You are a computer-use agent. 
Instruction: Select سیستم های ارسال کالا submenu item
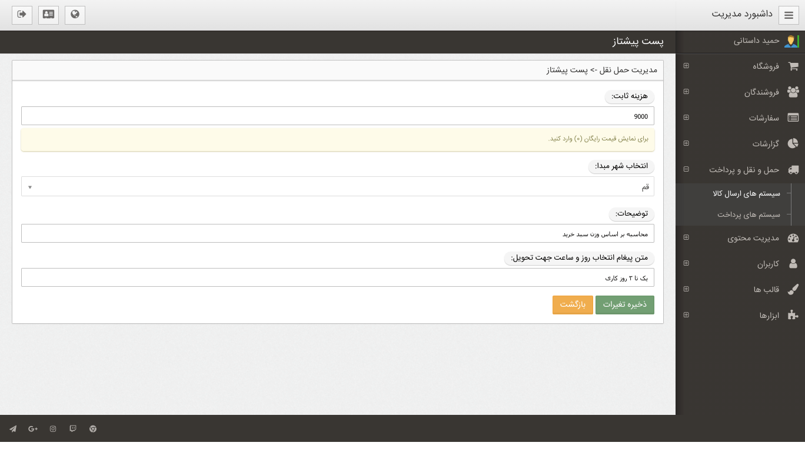click(x=746, y=193)
